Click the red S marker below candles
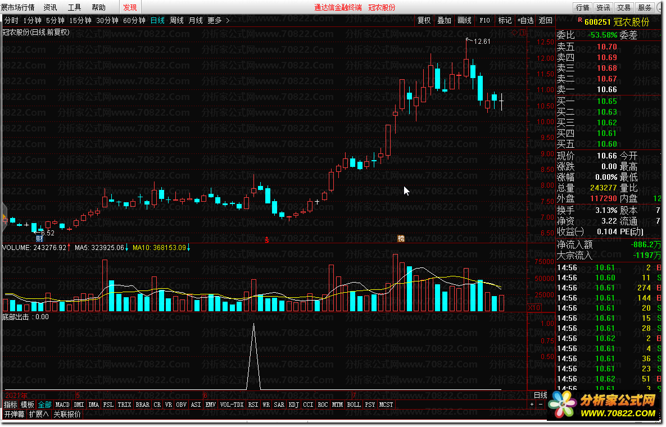666x427 pixels. click(267, 240)
